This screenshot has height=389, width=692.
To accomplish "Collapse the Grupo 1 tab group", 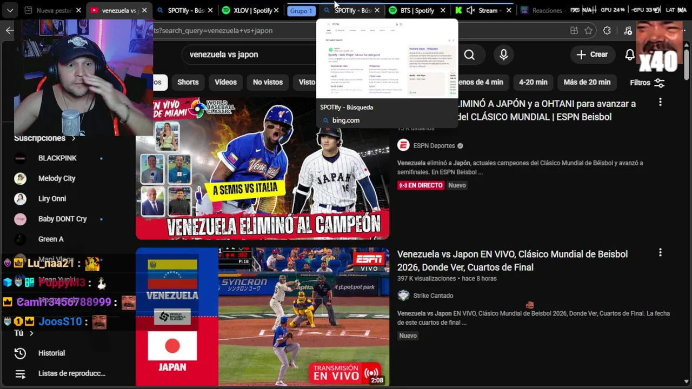I will [x=301, y=11].
